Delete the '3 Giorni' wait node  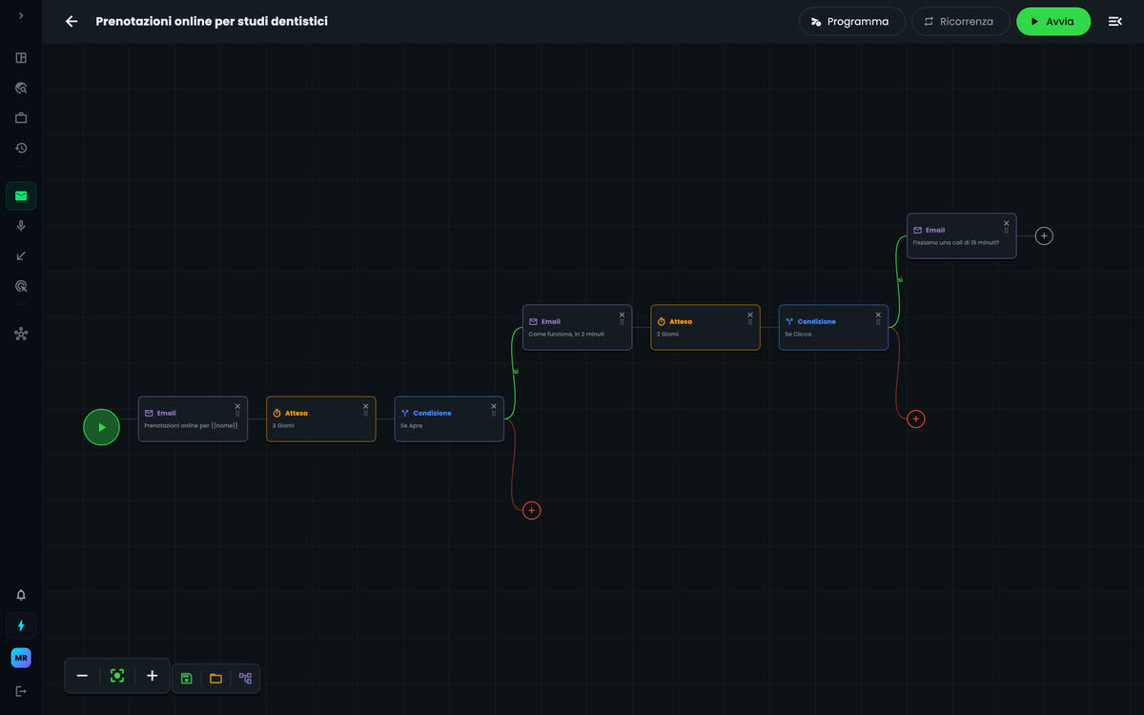(366, 406)
